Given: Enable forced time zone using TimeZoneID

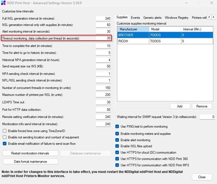Looking at the screenshot, I should pyautogui.click(x=4, y=131).
